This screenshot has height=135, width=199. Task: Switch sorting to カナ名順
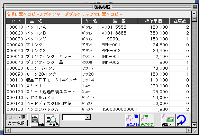point(17,123)
